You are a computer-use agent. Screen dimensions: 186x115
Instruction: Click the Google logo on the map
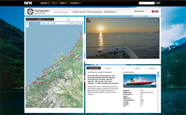[x=29, y=106]
